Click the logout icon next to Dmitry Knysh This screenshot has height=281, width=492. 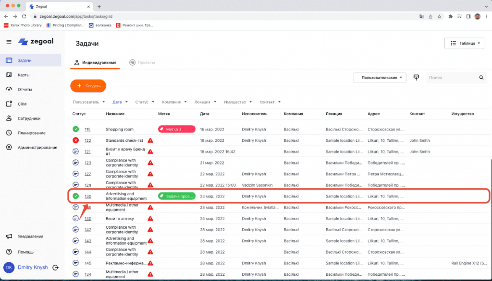(x=56, y=268)
